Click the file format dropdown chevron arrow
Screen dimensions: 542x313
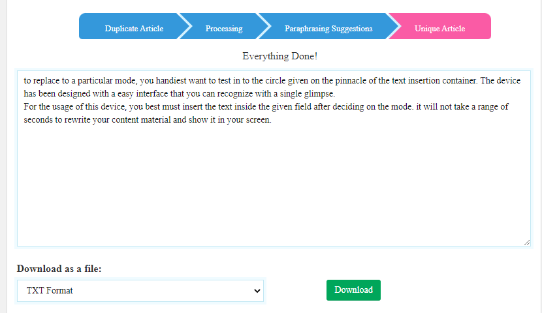pyautogui.click(x=257, y=291)
